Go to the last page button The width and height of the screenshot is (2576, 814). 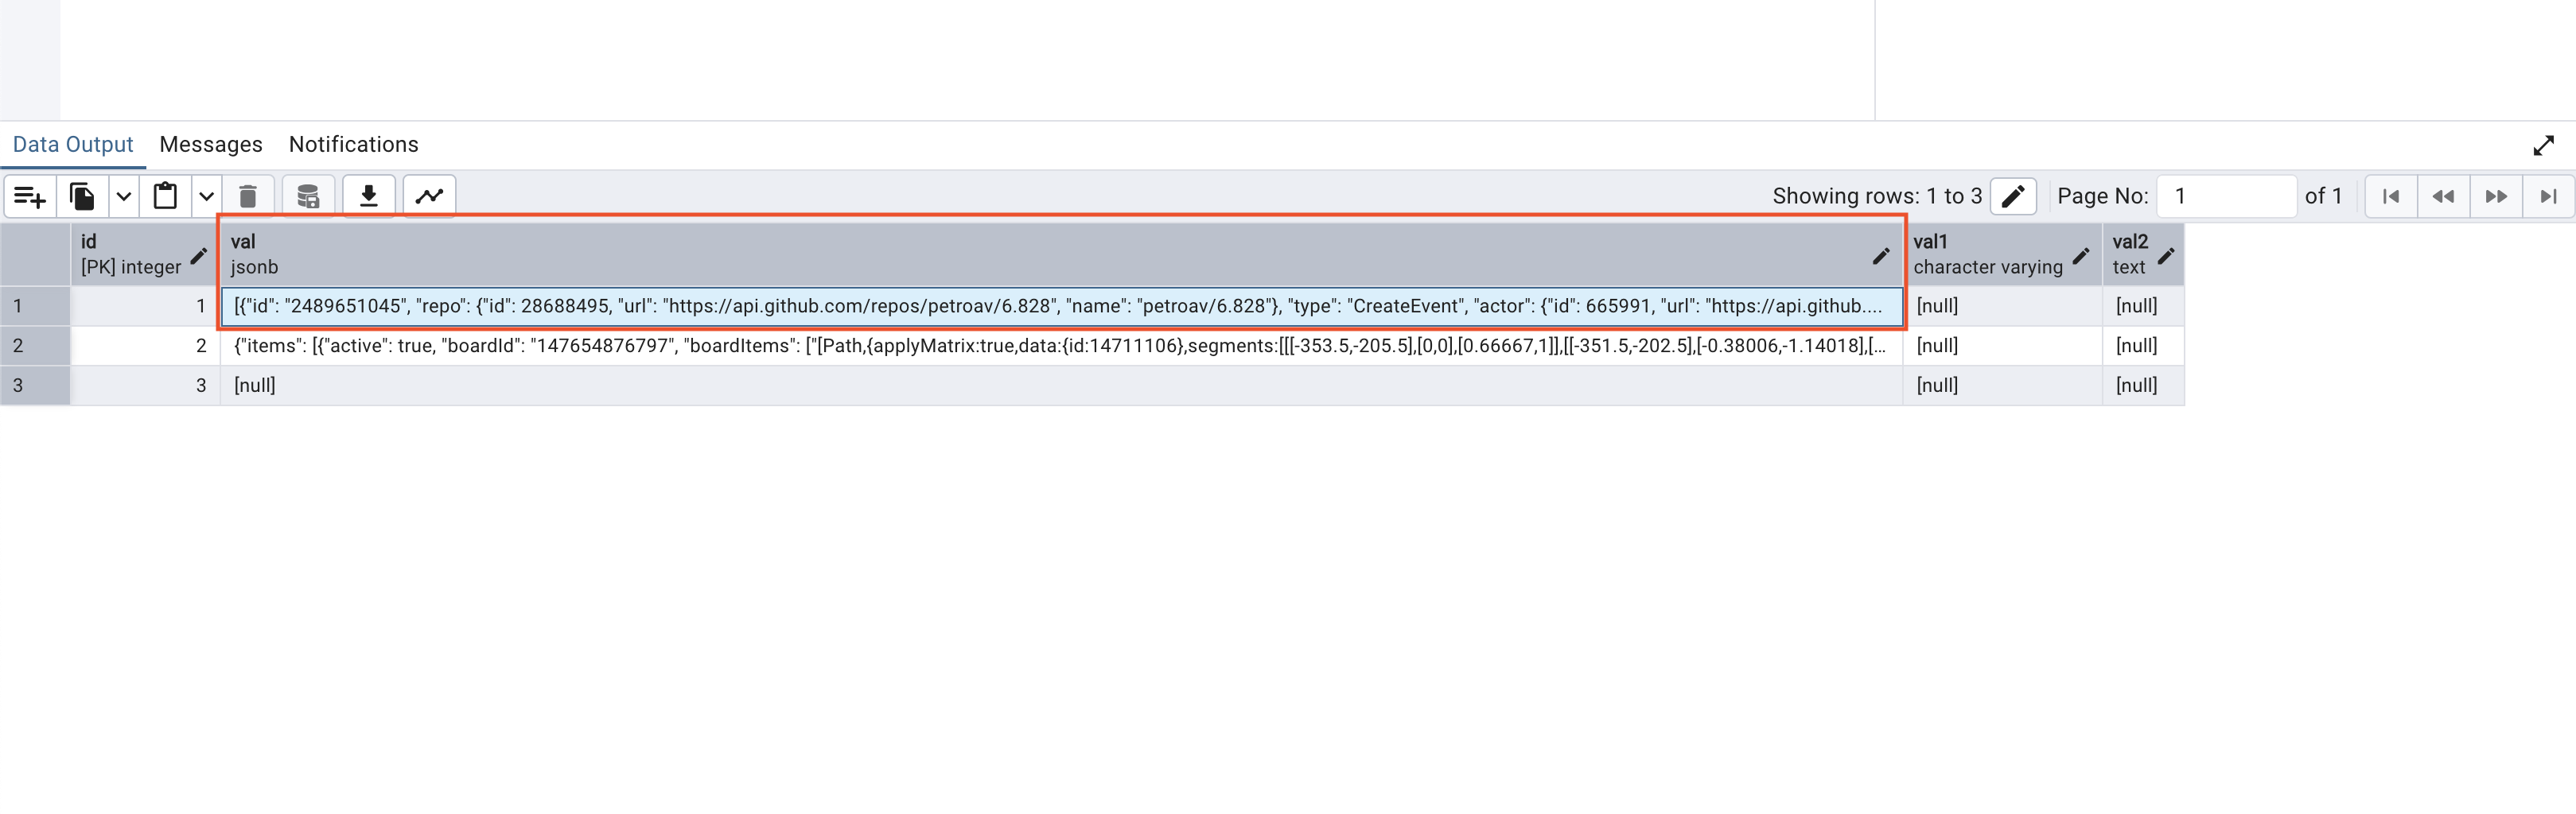pyautogui.click(x=2548, y=197)
